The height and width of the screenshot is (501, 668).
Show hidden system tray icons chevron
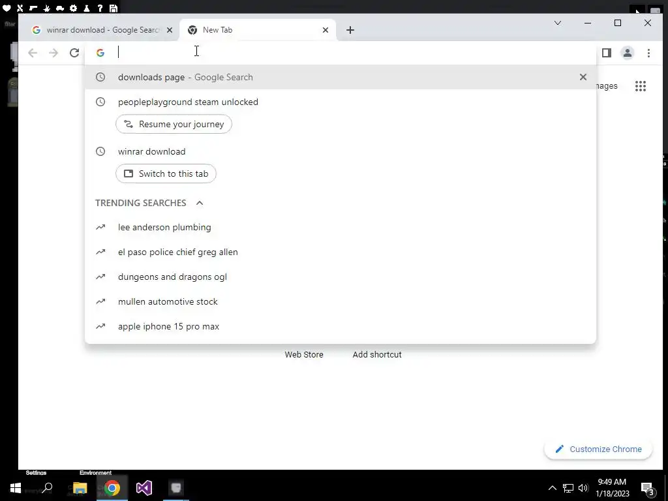(552, 488)
